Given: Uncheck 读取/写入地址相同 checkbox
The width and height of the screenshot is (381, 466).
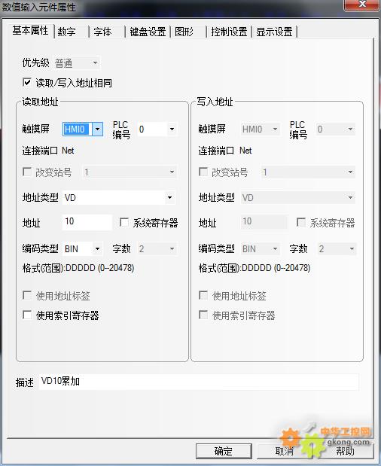Looking at the screenshot, I should [27, 82].
